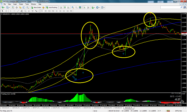Switch the chart to bar chart

pos(61,8)
